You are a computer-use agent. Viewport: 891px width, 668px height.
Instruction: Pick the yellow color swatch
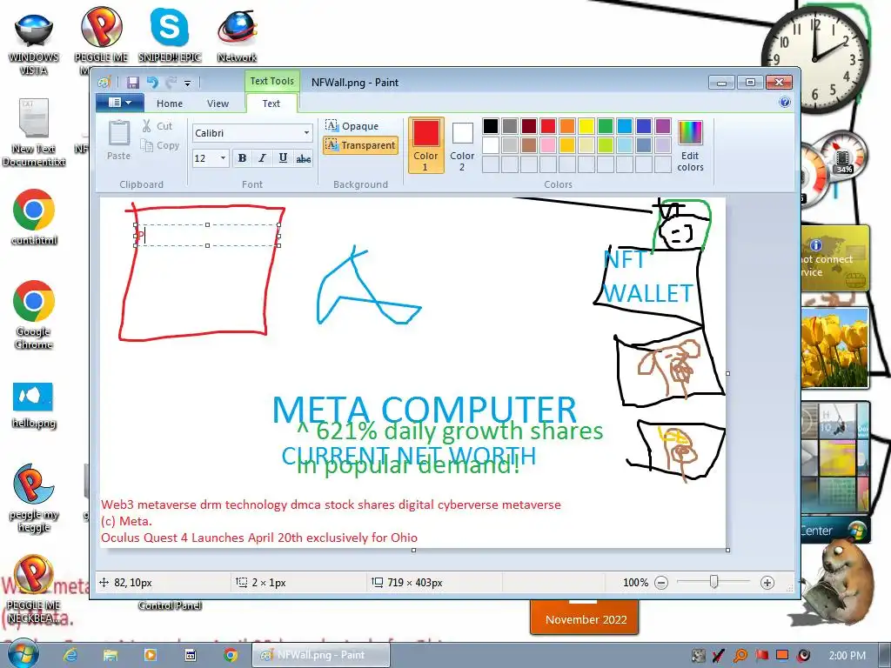click(x=586, y=126)
